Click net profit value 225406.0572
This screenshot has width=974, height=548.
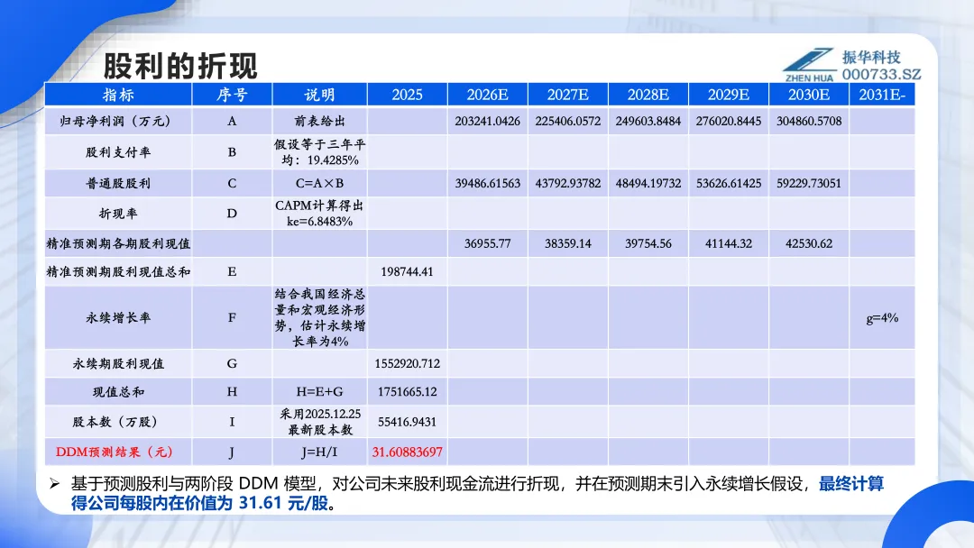[x=568, y=121]
